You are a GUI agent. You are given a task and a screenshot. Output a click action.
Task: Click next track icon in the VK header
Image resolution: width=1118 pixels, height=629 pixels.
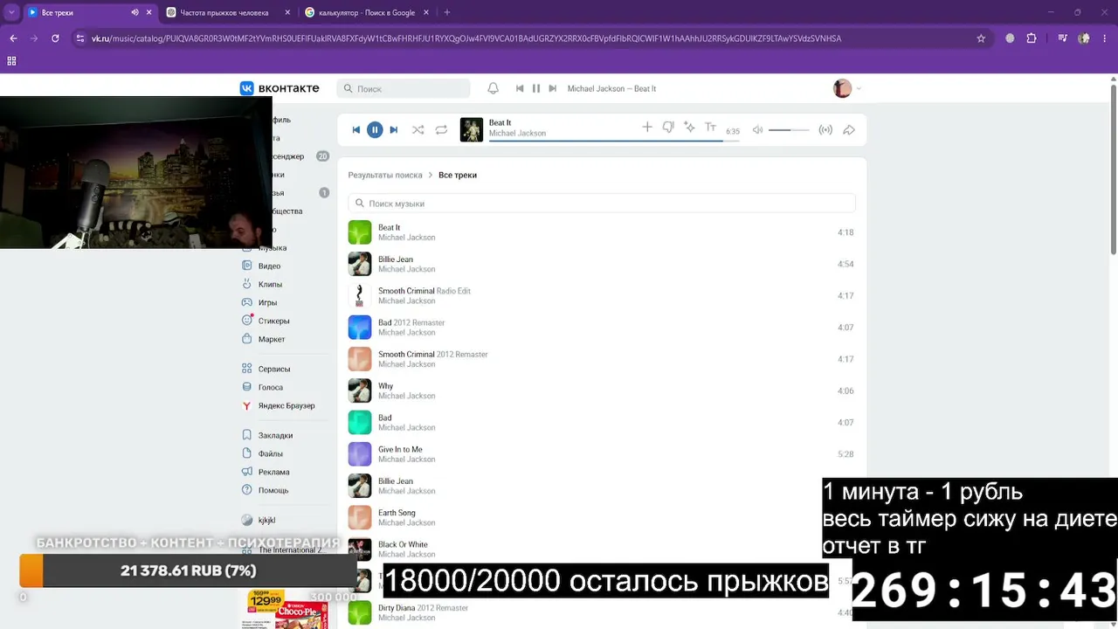(x=552, y=88)
